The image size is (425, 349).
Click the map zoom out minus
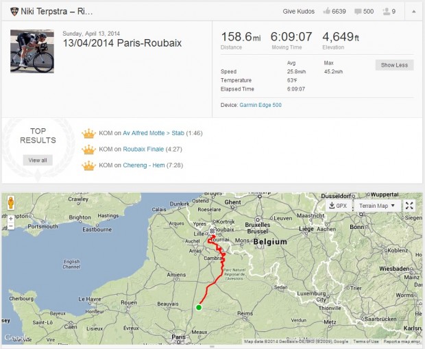click(11, 227)
